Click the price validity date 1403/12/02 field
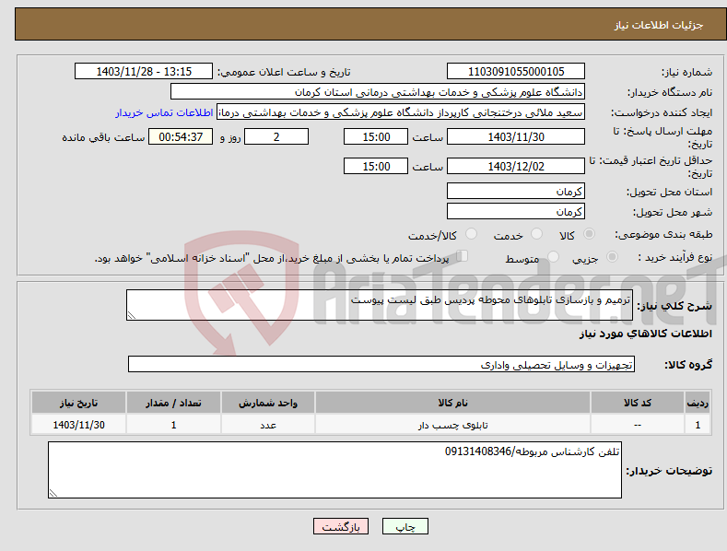727x551 pixels. [516, 166]
